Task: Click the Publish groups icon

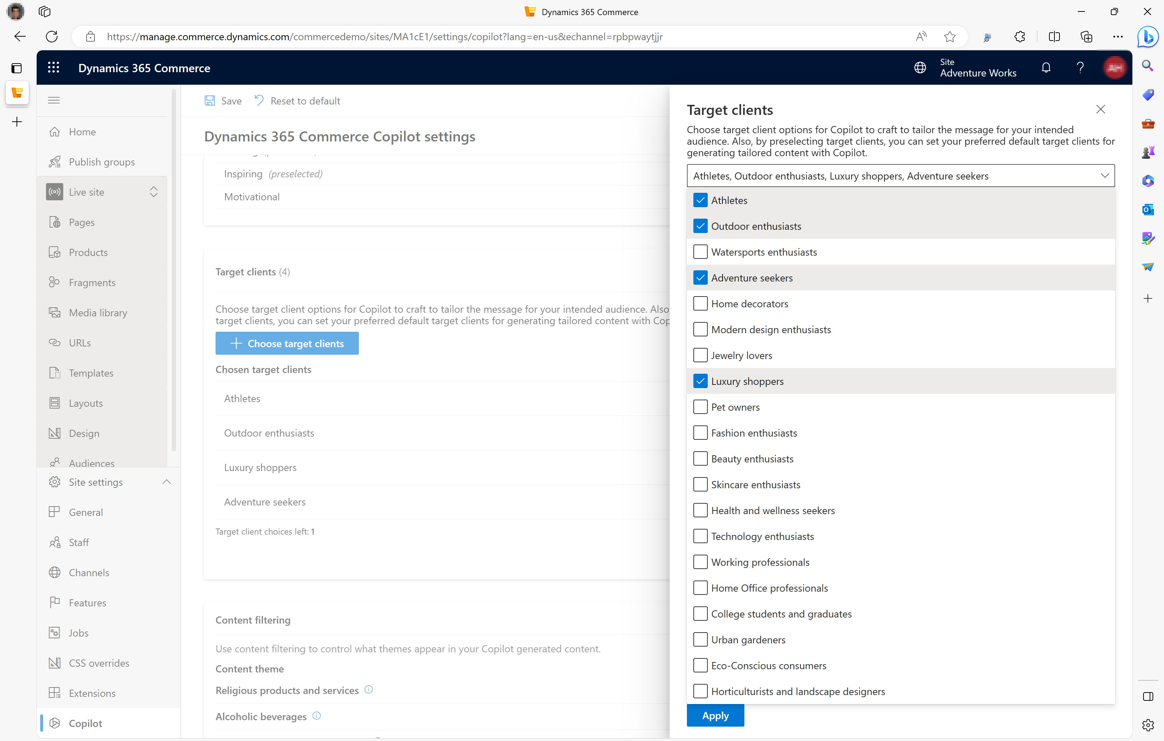Action: click(x=55, y=162)
